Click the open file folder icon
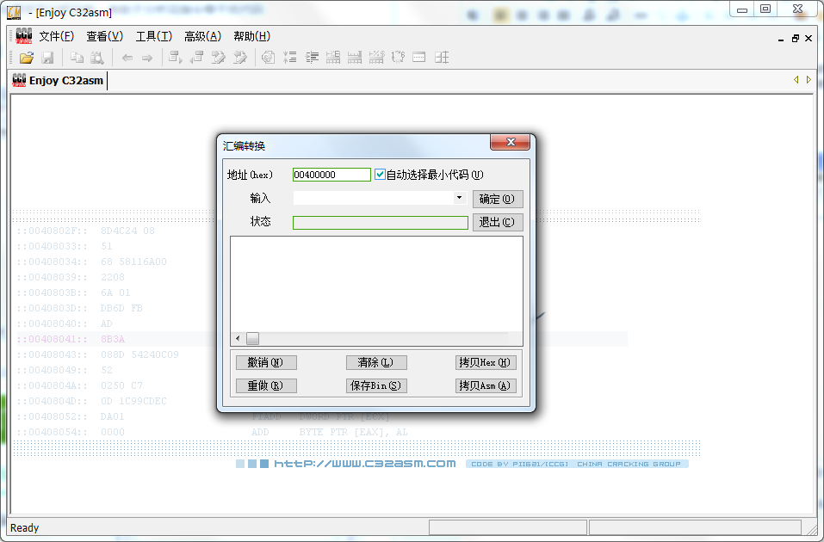The width and height of the screenshot is (824, 542). (26, 58)
